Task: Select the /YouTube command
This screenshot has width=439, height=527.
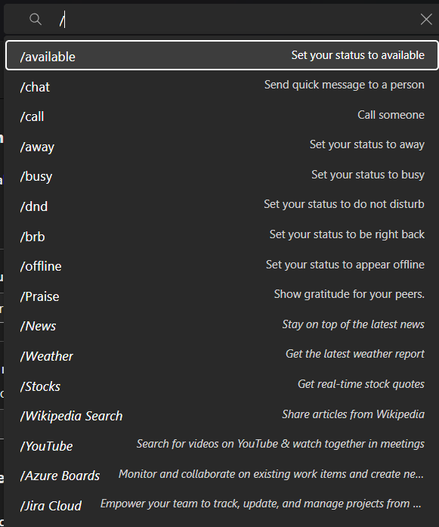Action: click(222, 445)
